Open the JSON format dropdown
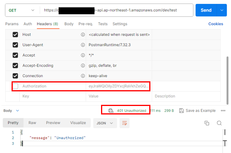Image resolution: width=231 pixels, height=153 pixels. point(105,123)
